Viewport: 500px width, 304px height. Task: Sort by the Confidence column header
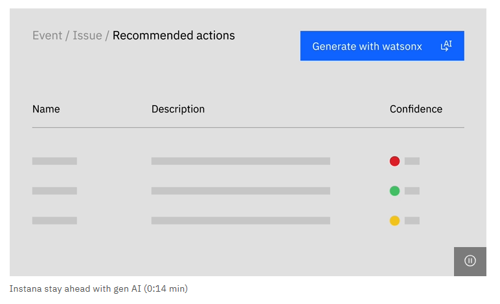[416, 109]
